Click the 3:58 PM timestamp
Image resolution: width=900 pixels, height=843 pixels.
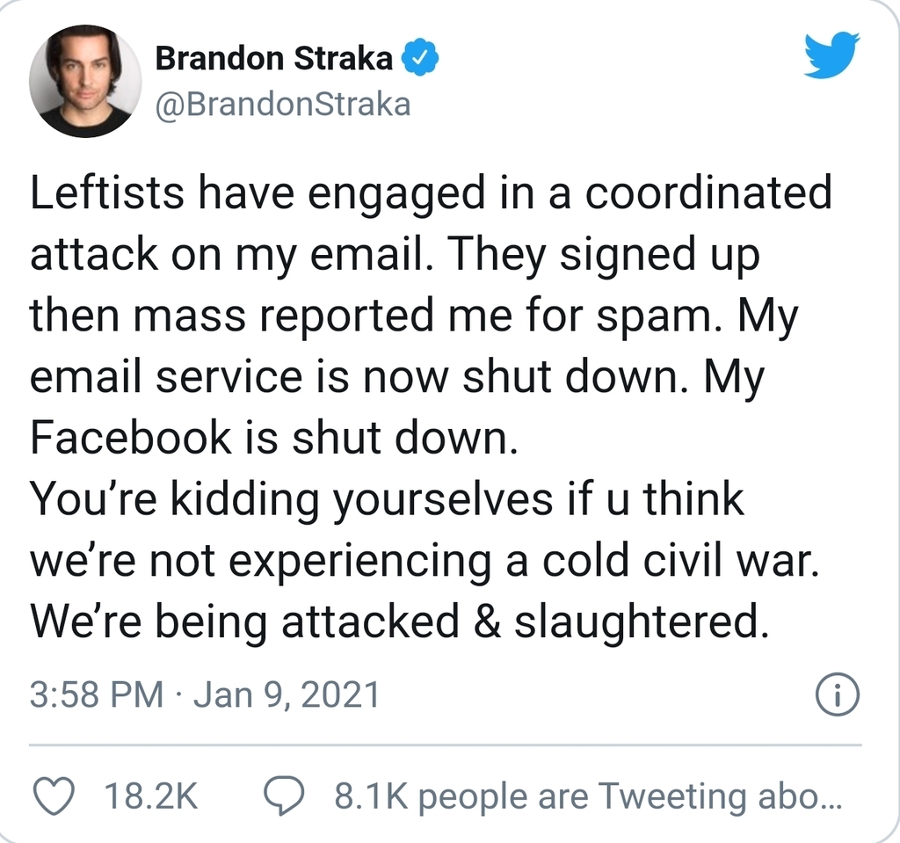(96, 694)
